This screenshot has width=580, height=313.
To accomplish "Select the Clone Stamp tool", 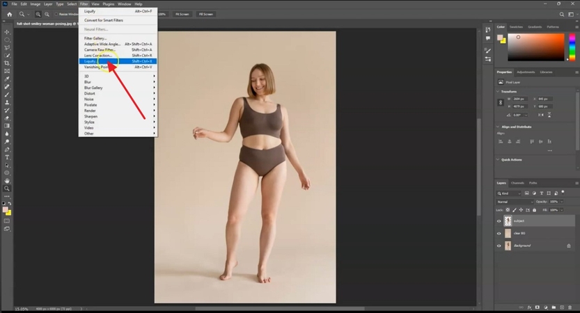I will pyautogui.click(x=7, y=102).
